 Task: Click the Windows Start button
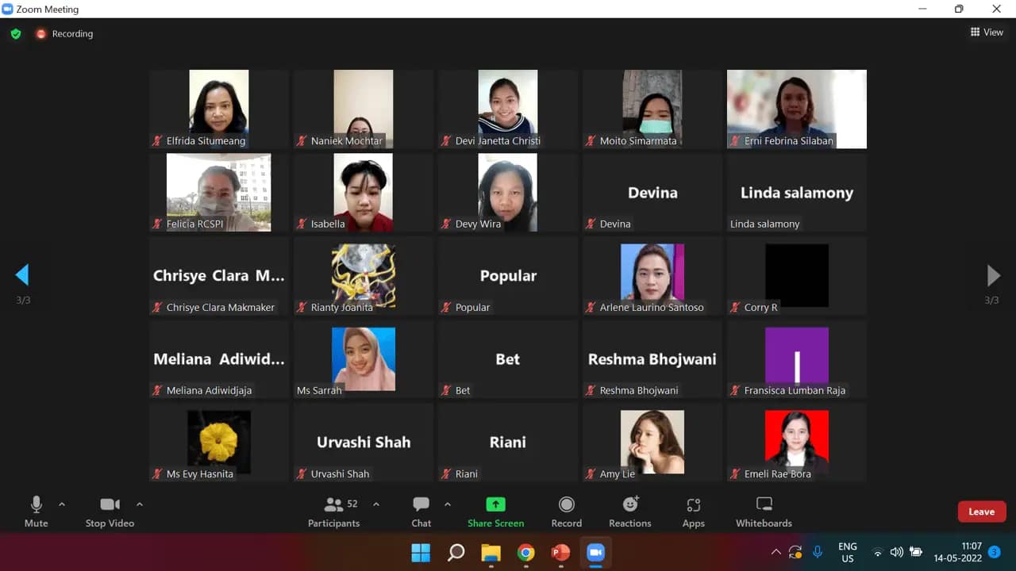(x=421, y=552)
